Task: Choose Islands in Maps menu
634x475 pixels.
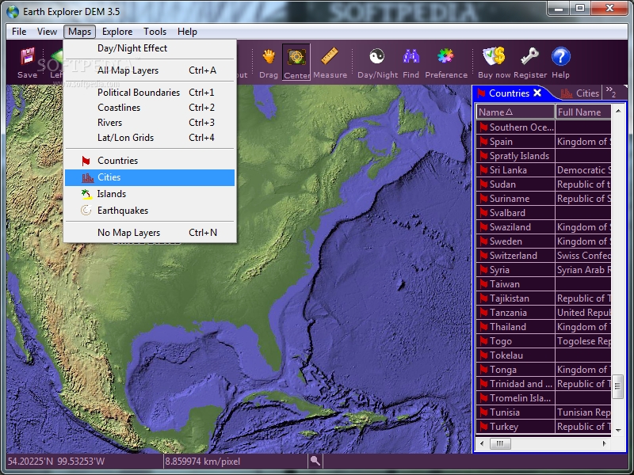Action: [x=150, y=194]
